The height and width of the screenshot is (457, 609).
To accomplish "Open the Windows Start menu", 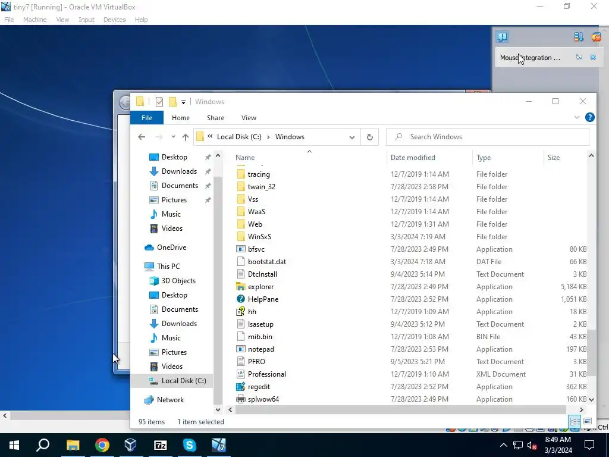I will coord(14,445).
